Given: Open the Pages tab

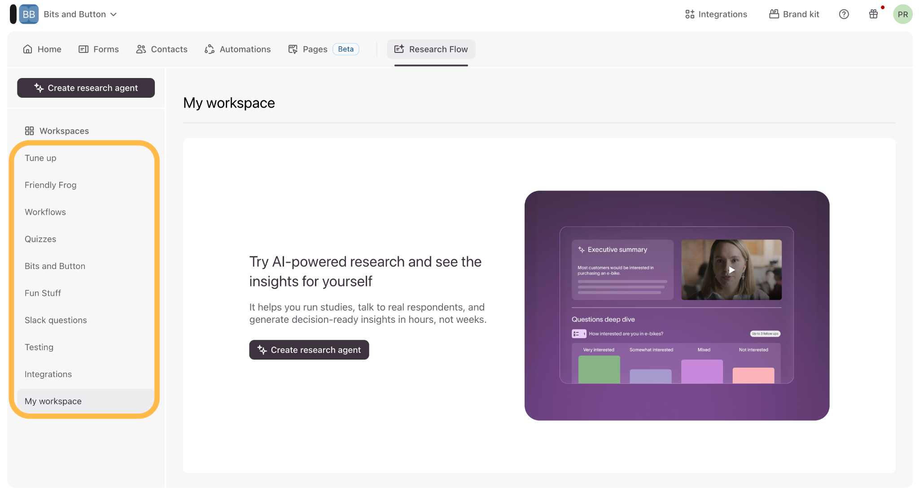Looking at the screenshot, I should 308,49.
